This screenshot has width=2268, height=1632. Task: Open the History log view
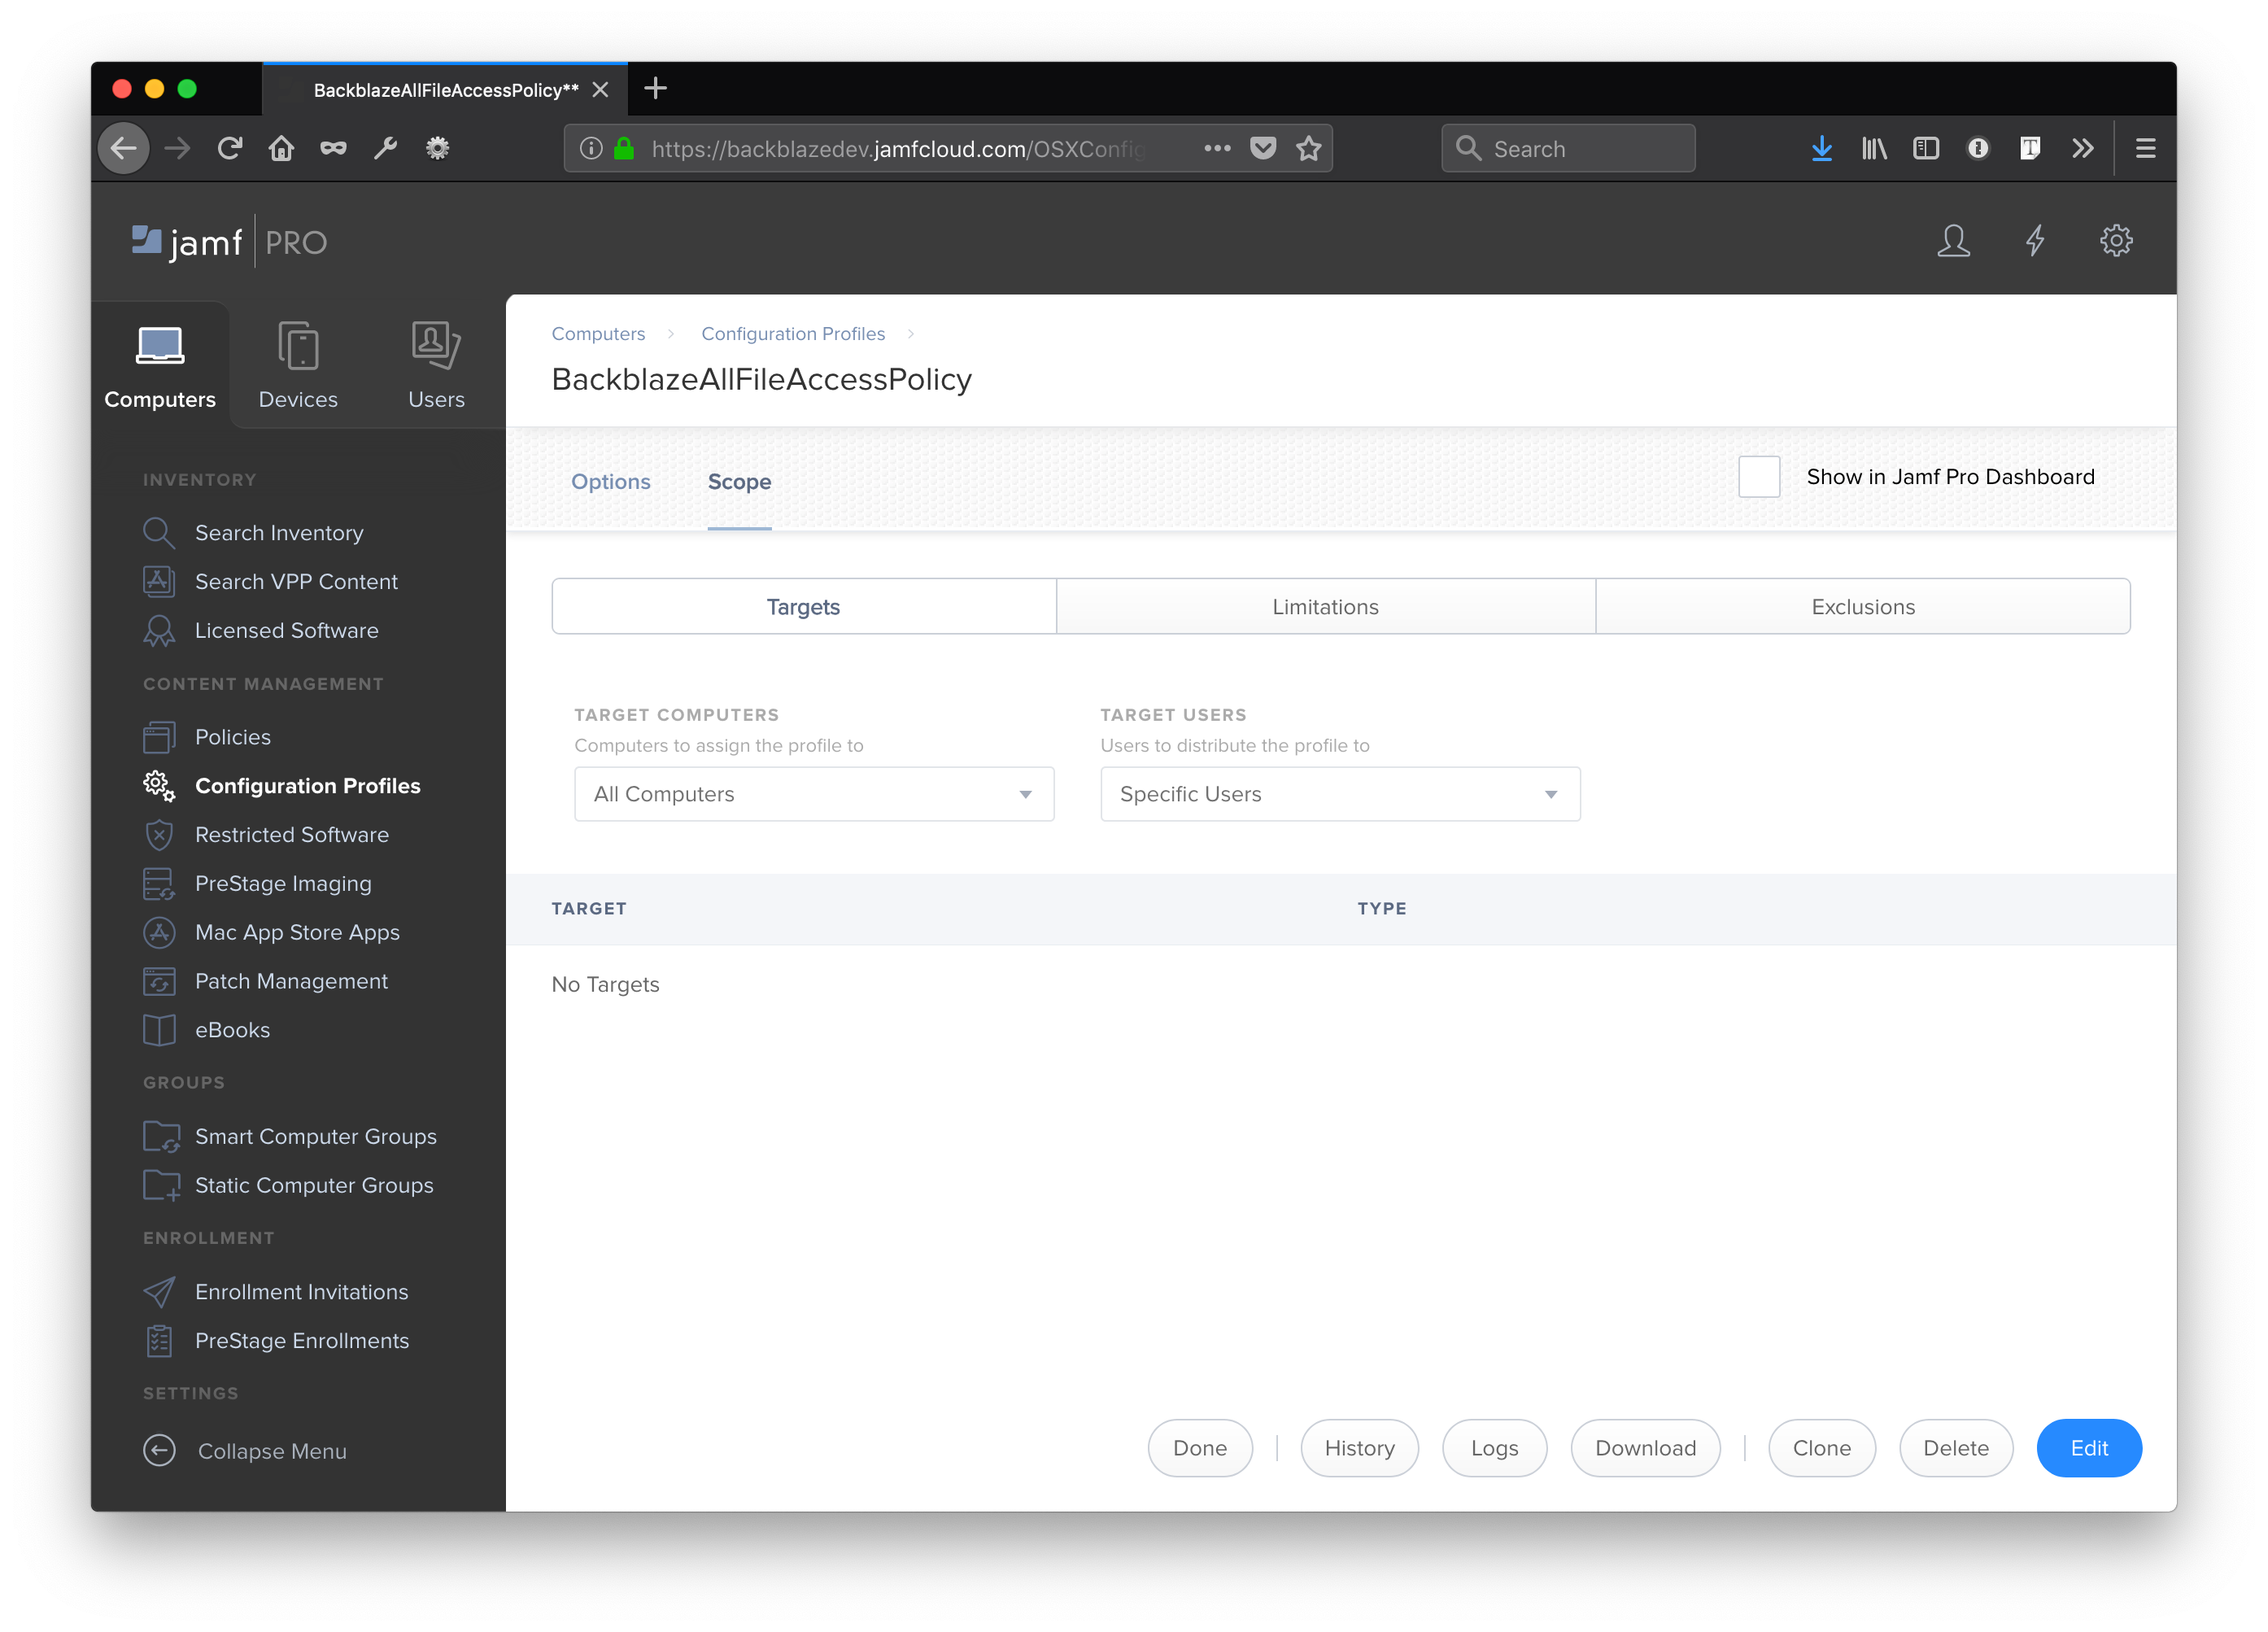point(1359,1447)
